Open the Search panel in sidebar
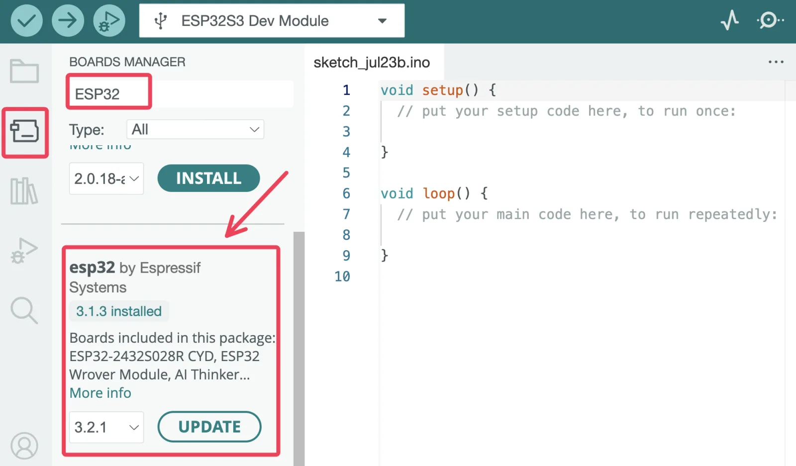Screen dimensions: 796x466 (x=24, y=310)
